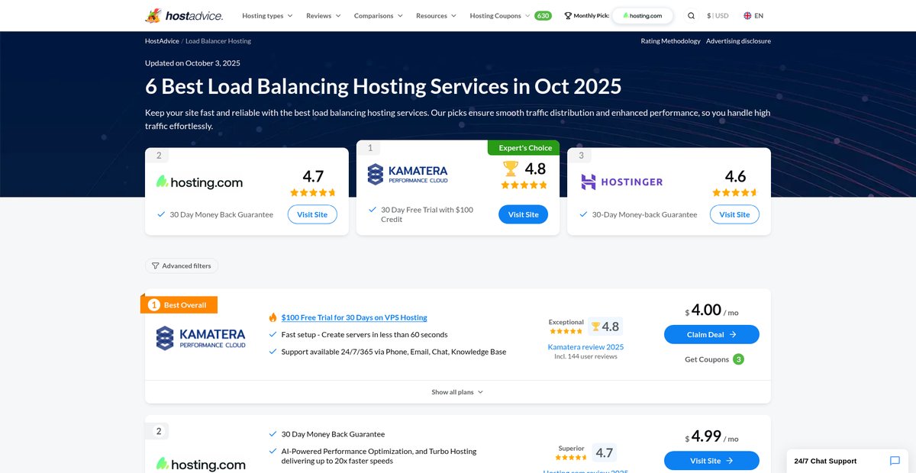916x473 pixels.
Task: Click the UK flag language icon
Action: click(x=747, y=15)
